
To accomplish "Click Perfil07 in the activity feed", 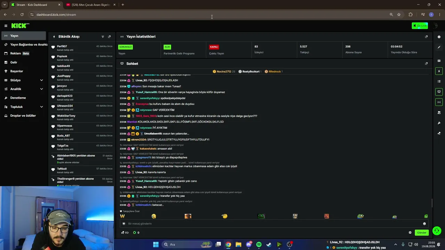I will (x=62, y=46).
